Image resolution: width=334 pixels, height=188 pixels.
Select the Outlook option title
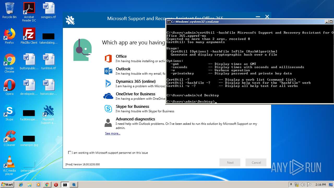(x=123, y=69)
